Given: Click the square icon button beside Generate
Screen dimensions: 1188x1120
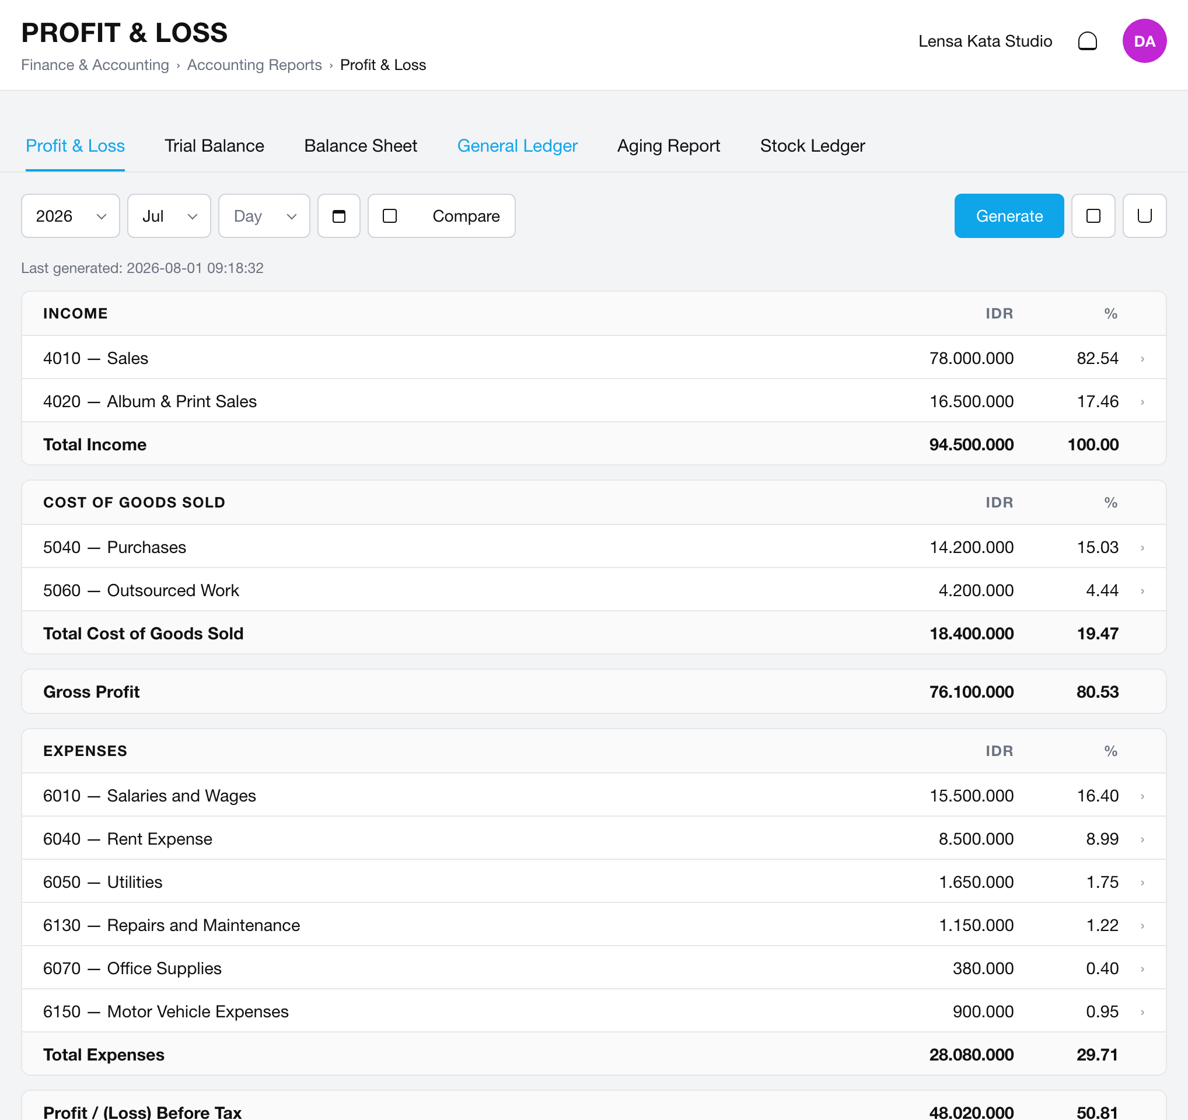Looking at the screenshot, I should [x=1093, y=216].
